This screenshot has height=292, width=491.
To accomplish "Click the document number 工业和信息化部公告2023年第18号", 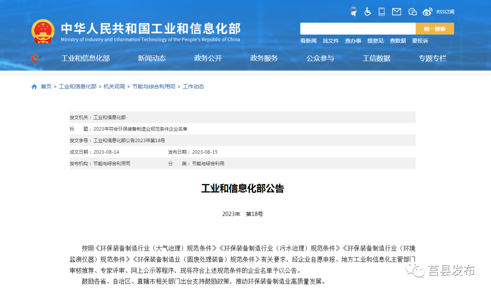I will (129, 140).
